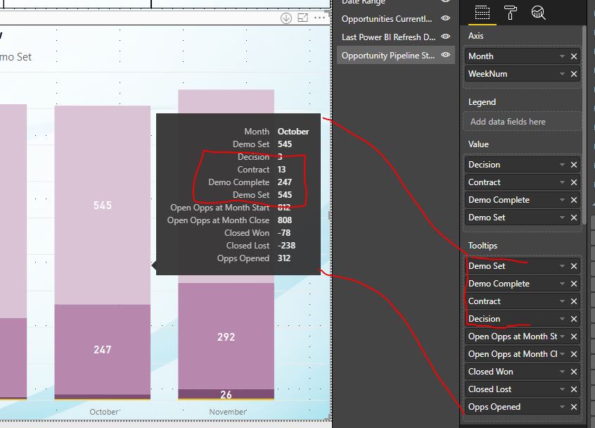This screenshot has height=428, width=595.
Task: Click the November axis label
Action: 228,412
